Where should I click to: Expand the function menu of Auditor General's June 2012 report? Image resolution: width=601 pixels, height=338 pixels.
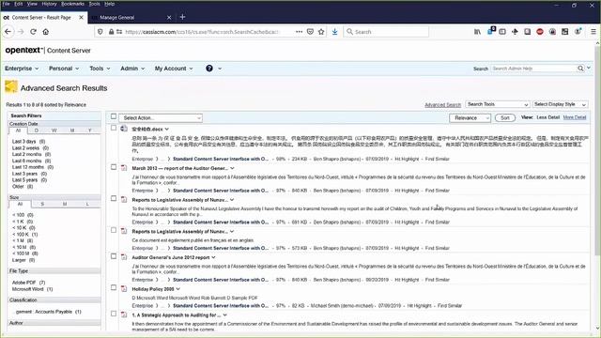[213, 257]
